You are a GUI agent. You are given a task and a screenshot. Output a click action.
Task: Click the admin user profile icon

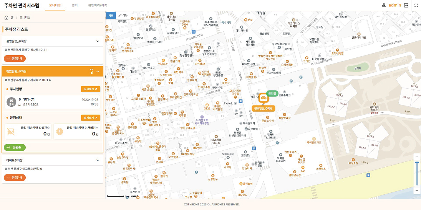coord(383,5)
